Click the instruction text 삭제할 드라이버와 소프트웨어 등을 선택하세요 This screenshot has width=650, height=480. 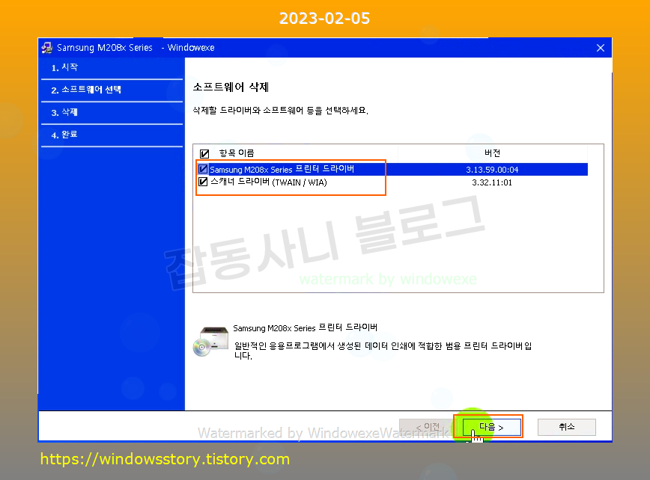281,111
